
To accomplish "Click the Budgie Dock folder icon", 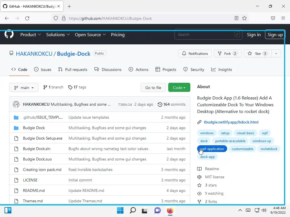I will (x=16, y=128).
